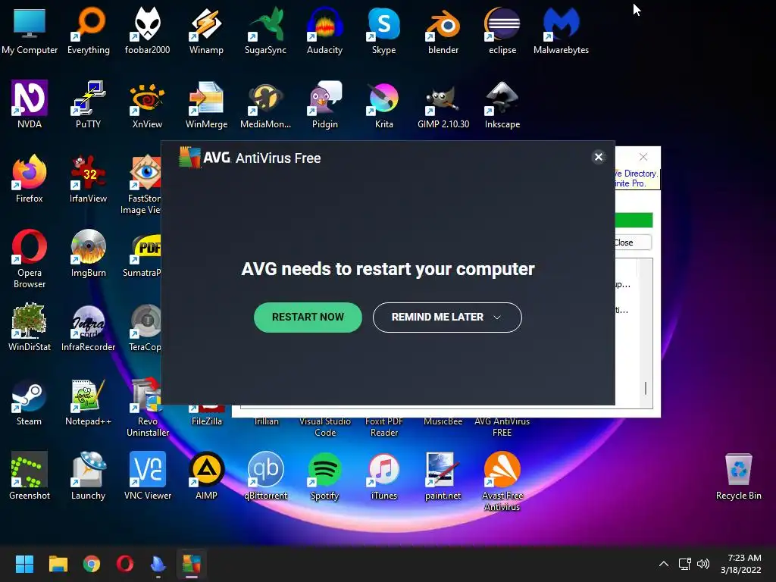Select the Recycle Bin desktop icon
This screenshot has height=582, width=776.
[x=738, y=476]
